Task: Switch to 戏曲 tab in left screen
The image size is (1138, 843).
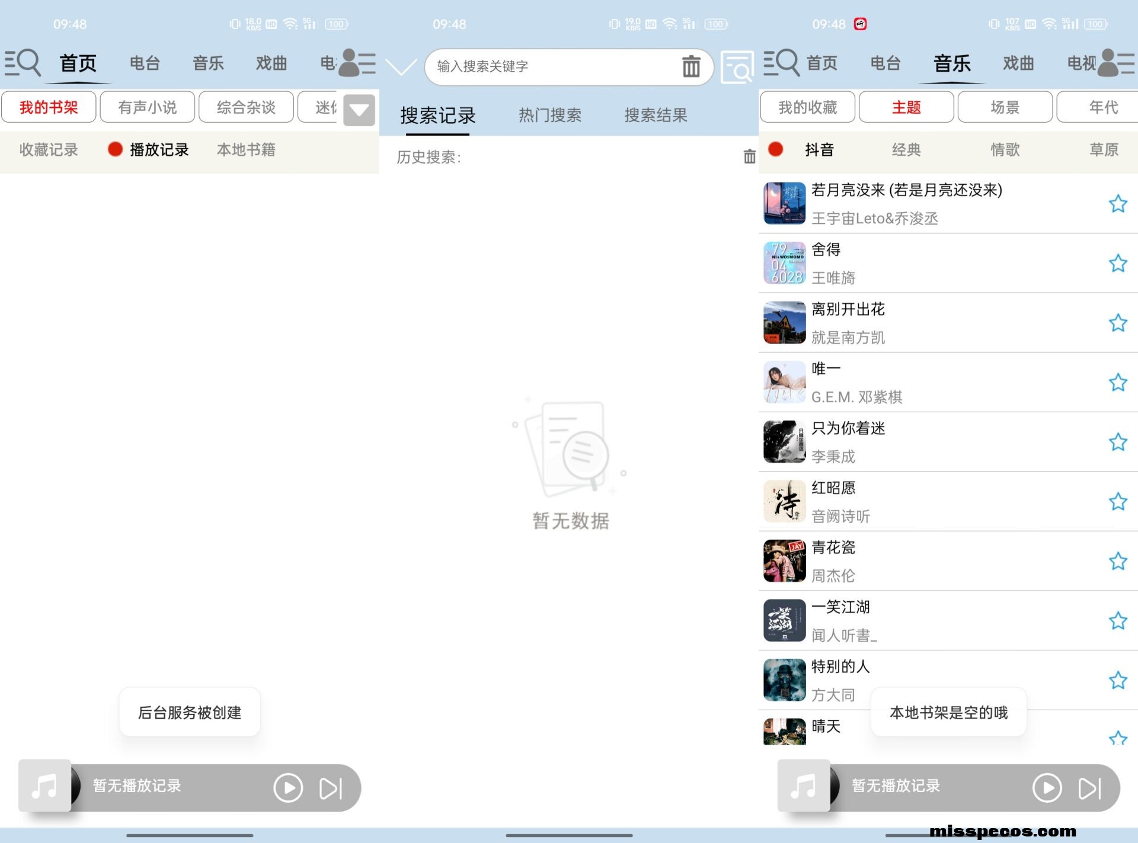Action: pos(271,63)
